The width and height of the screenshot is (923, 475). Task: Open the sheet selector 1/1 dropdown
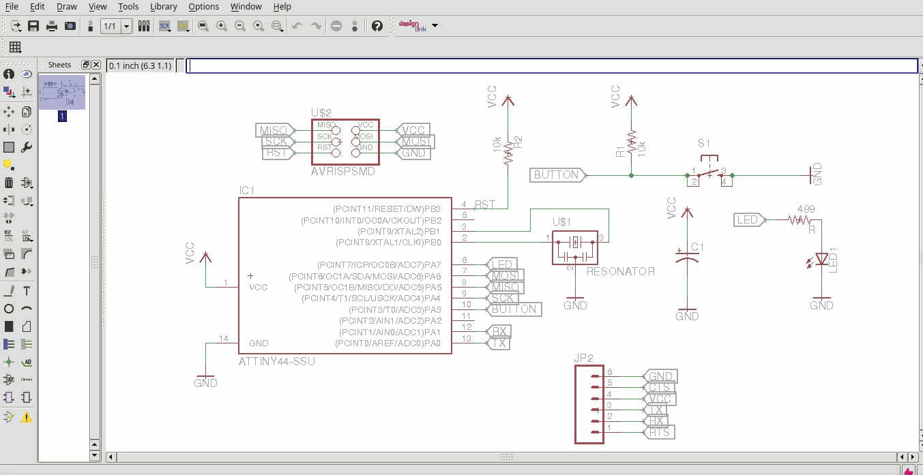click(127, 26)
